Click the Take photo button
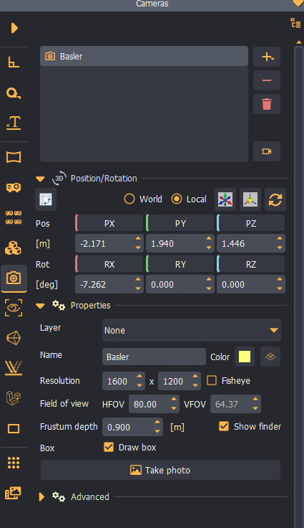 tap(160, 470)
